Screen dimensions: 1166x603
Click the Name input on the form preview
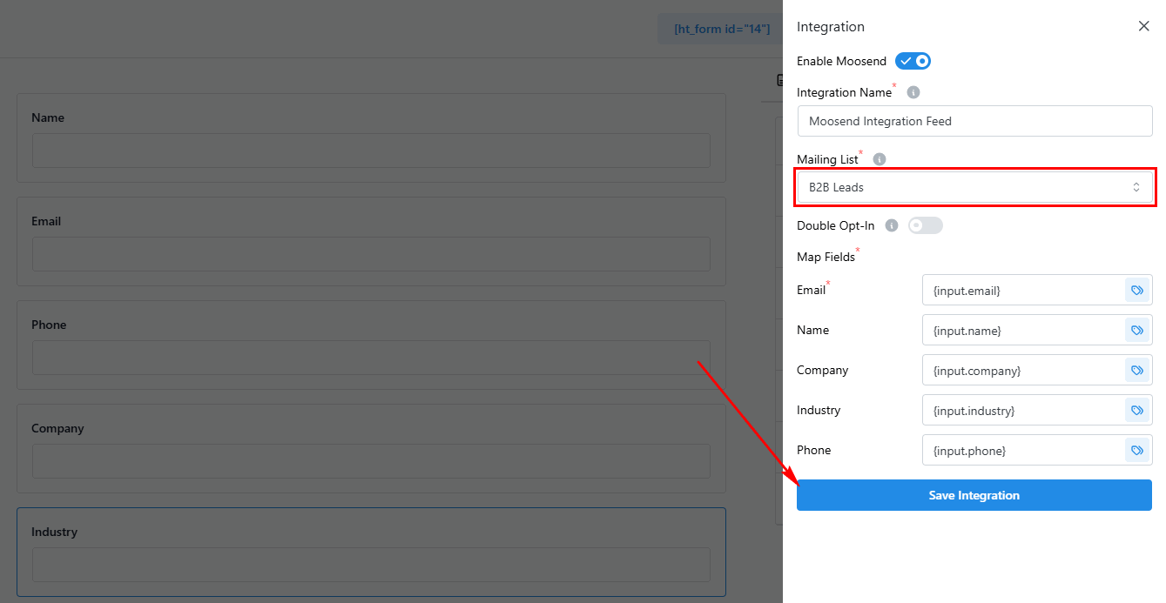[371, 151]
